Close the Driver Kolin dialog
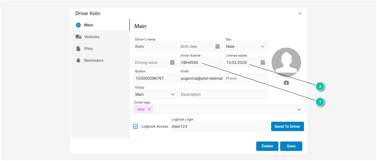Image resolution: width=377 pixels, height=161 pixels. pos(300,13)
